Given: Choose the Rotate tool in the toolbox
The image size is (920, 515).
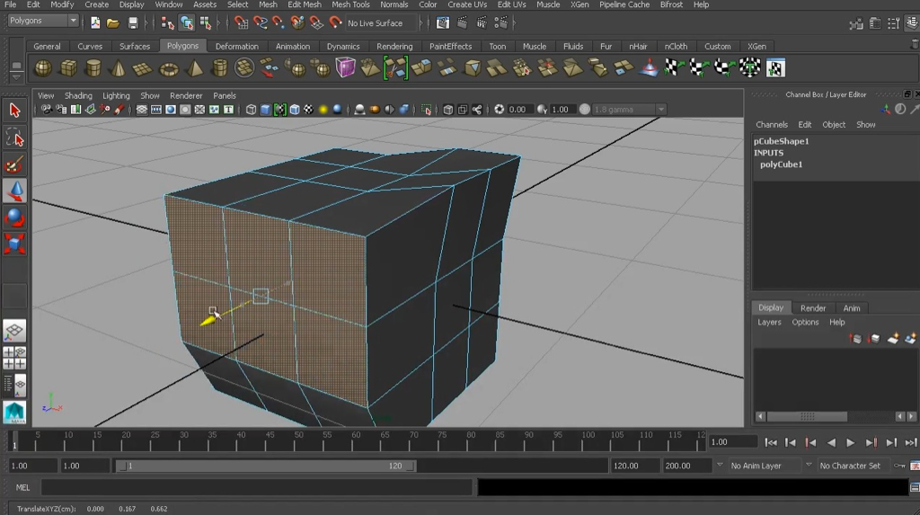Looking at the screenshot, I should click(x=14, y=217).
